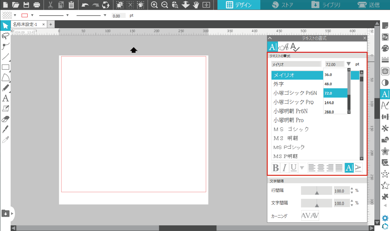Toggle Underline text formatting
This screenshot has width=390, height=231.
293,168
